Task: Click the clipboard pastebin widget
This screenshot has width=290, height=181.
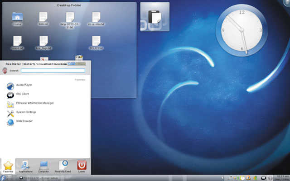Action: (155, 17)
